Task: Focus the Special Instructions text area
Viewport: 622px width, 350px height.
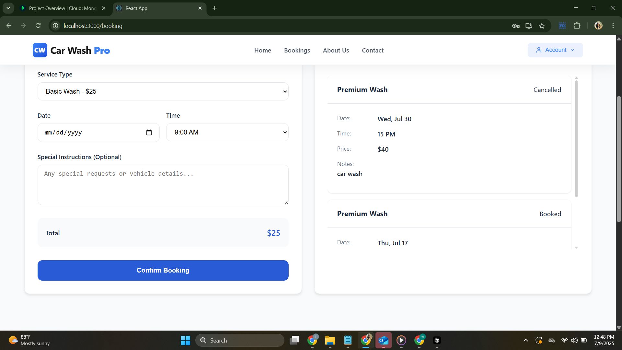Action: (x=163, y=185)
